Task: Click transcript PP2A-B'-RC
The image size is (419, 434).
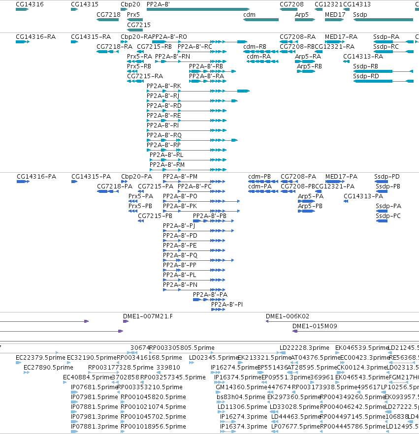Action: coord(194,47)
